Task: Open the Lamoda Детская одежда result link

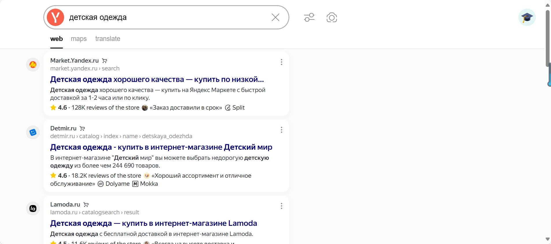Action: click(x=154, y=223)
